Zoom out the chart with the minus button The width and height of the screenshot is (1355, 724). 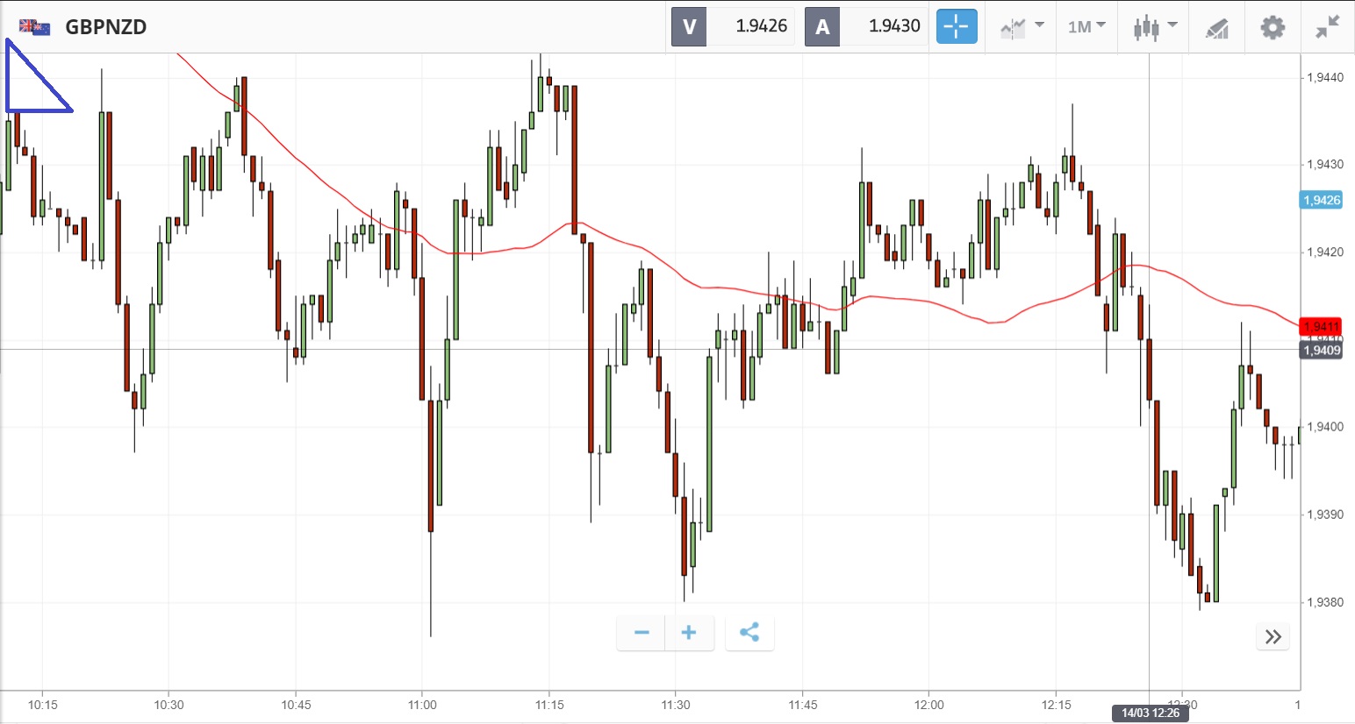(642, 633)
